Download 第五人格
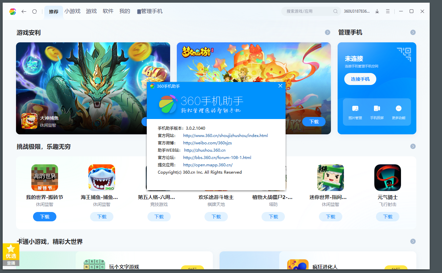The width and height of the screenshot is (442, 273). pos(159,217)
